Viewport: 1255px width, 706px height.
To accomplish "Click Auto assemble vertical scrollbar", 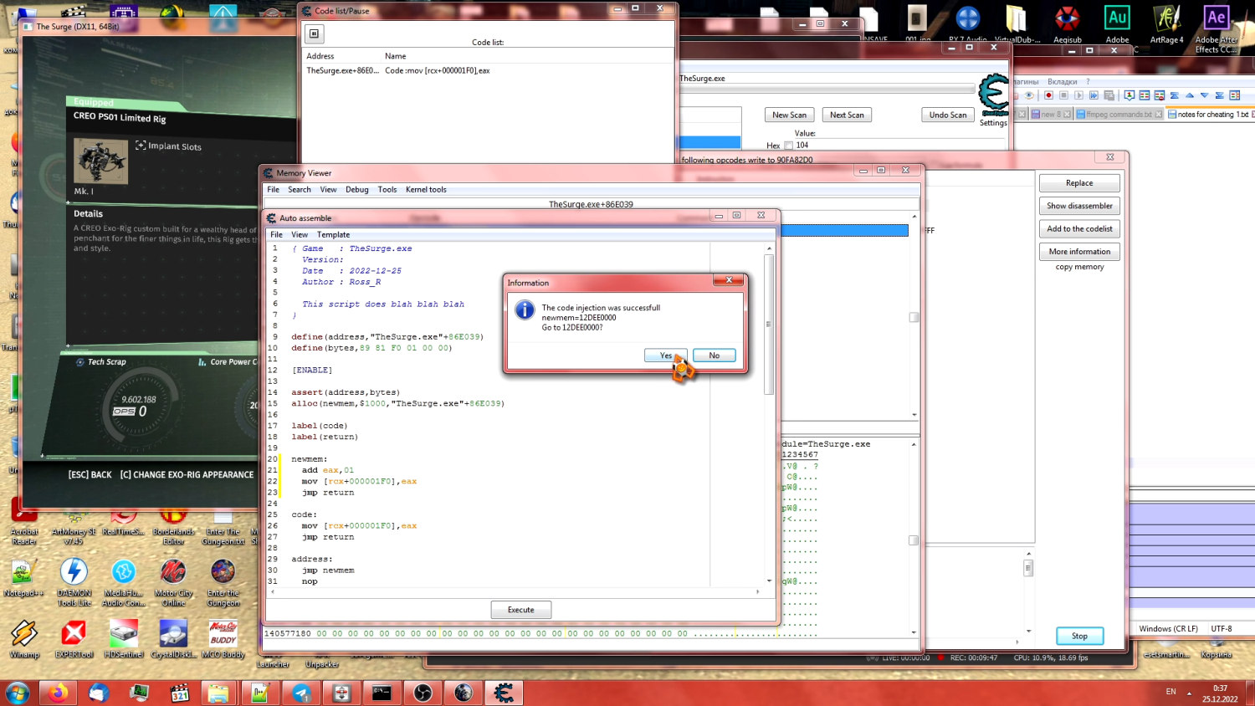I will pyautogui.click(x=769, y=416).
